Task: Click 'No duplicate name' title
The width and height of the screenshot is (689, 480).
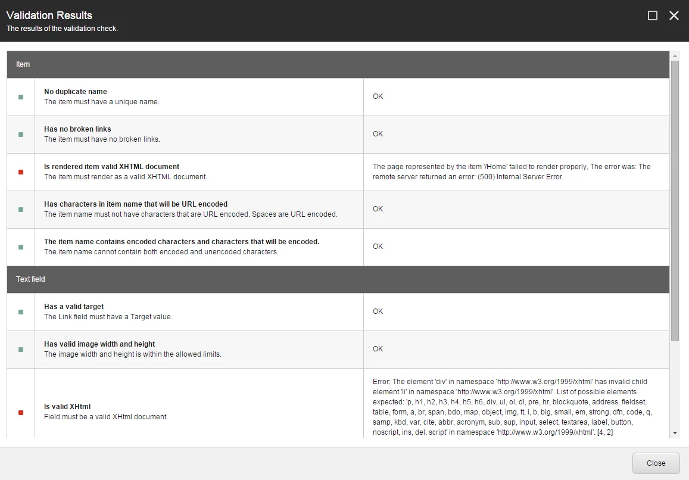Action: (76, 92)
